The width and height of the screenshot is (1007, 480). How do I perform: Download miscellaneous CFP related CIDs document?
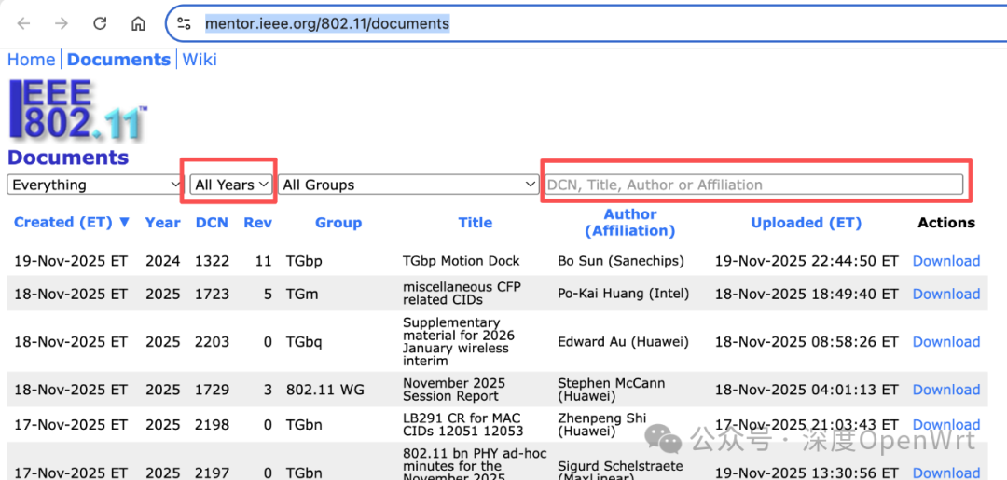click(946, 294)
